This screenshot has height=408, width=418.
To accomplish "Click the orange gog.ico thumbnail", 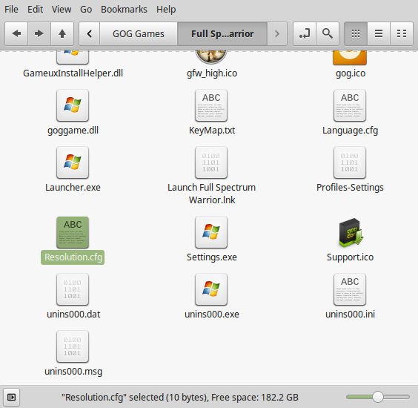I will (x=350, y=57).
